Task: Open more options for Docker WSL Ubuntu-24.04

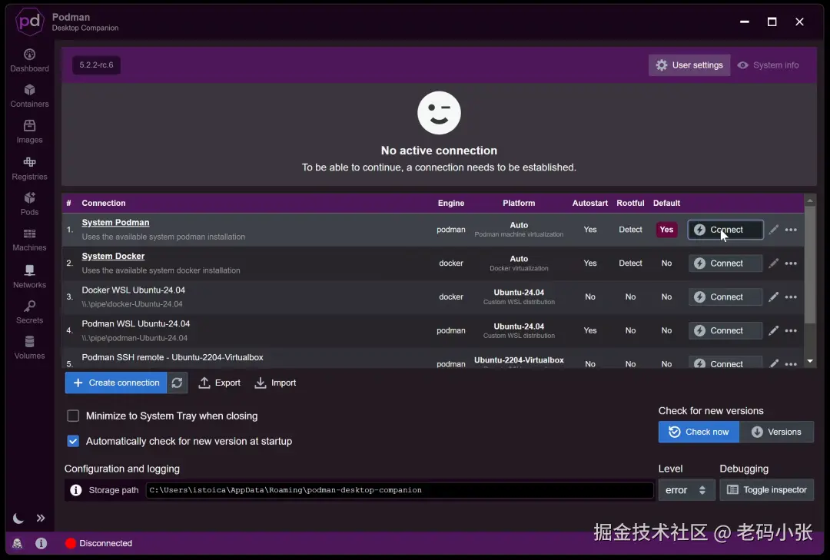Action: (791, 297)
